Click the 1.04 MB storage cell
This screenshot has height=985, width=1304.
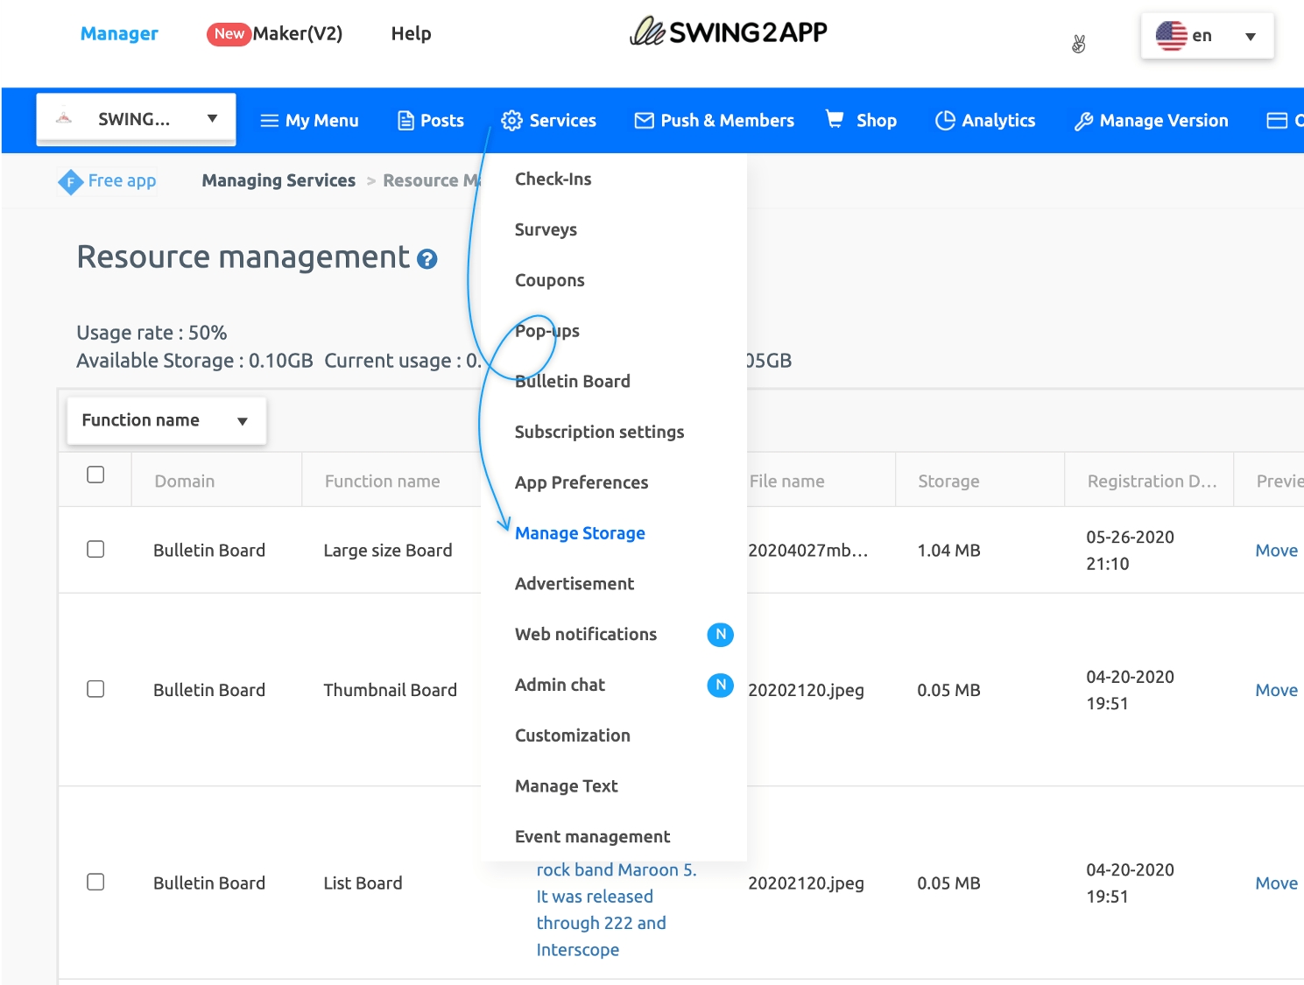(948, 551)
